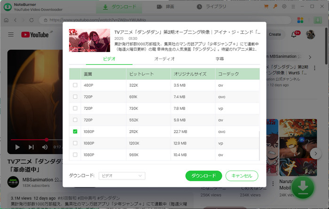Viewport: 329px width, 209px height.
Task: Check the 1080P 969K av checkbox
Action: [x=75, y=155]
